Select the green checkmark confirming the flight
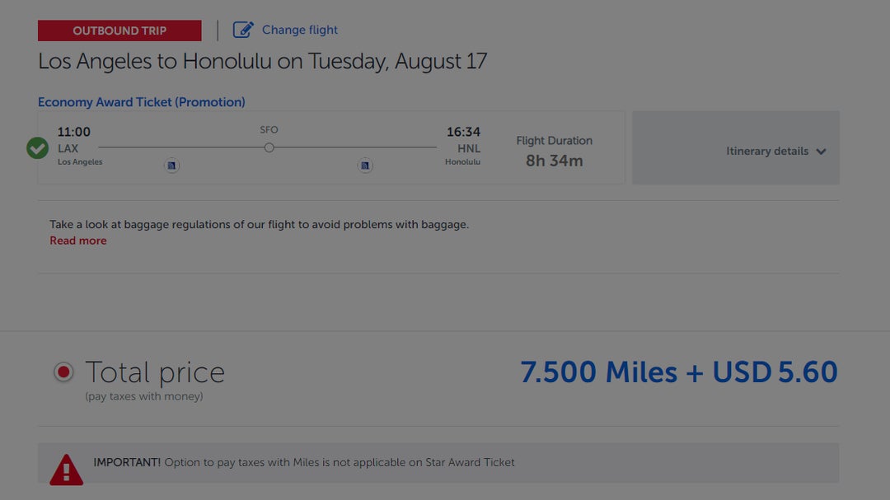The width and height of the screenshot is (890, 500). coord(36,148)
